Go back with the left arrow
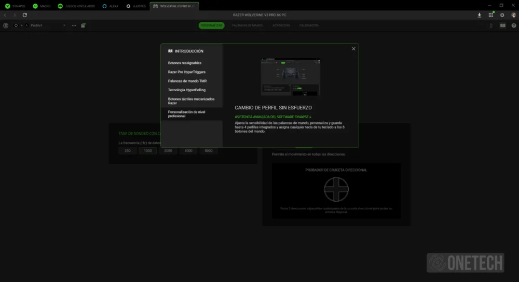This screenshot has height=282, width=519. tap(5, 15)
